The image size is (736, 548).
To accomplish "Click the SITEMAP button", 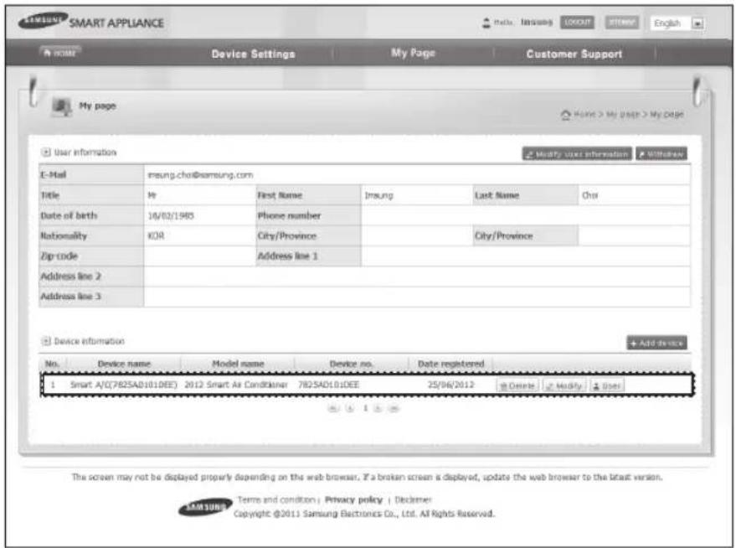I will click(622, 22).
